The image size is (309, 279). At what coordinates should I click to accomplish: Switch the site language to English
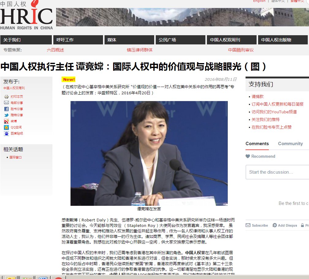click(x=259, y=1)
